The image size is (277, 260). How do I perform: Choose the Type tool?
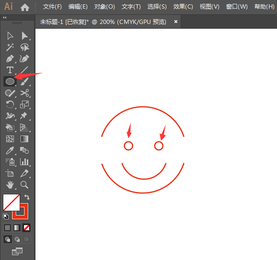[10, 70]
